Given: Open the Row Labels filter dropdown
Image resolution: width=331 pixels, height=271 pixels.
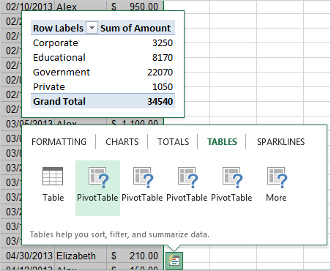Looking at the screenshot, I should (92, 28).
